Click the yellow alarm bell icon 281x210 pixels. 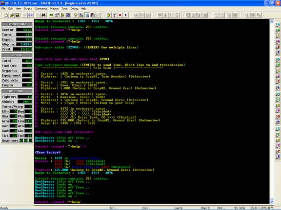[x=109, y=15]
